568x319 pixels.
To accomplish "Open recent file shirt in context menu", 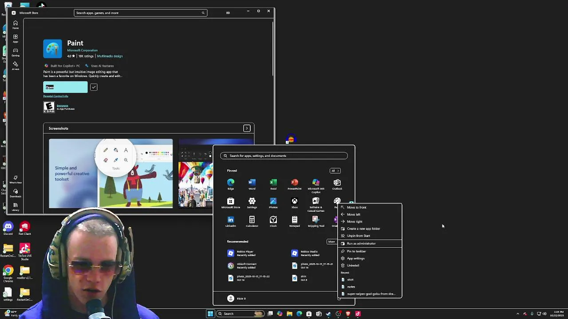I will [x=370, y=280].
